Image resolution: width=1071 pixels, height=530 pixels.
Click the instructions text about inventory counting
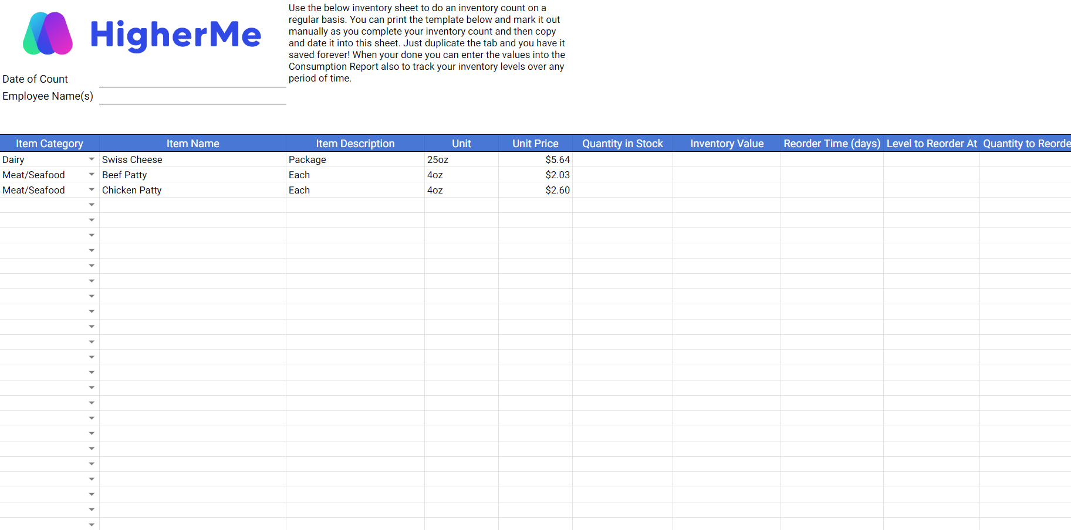pyautogui.click(x=427, y=43)
